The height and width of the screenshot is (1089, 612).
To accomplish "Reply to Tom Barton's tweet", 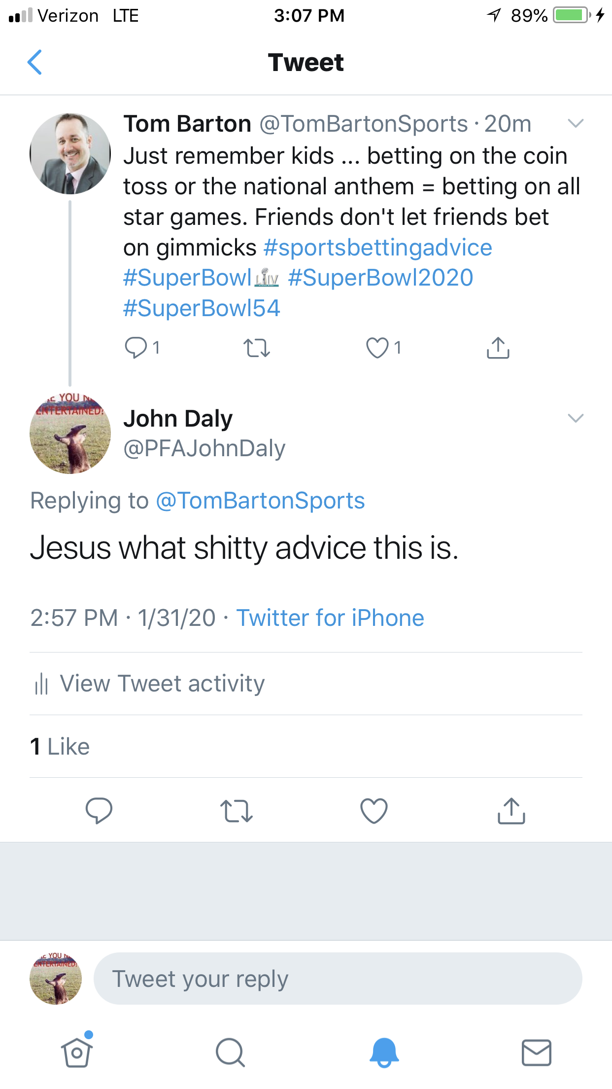I will pos(136,348).
